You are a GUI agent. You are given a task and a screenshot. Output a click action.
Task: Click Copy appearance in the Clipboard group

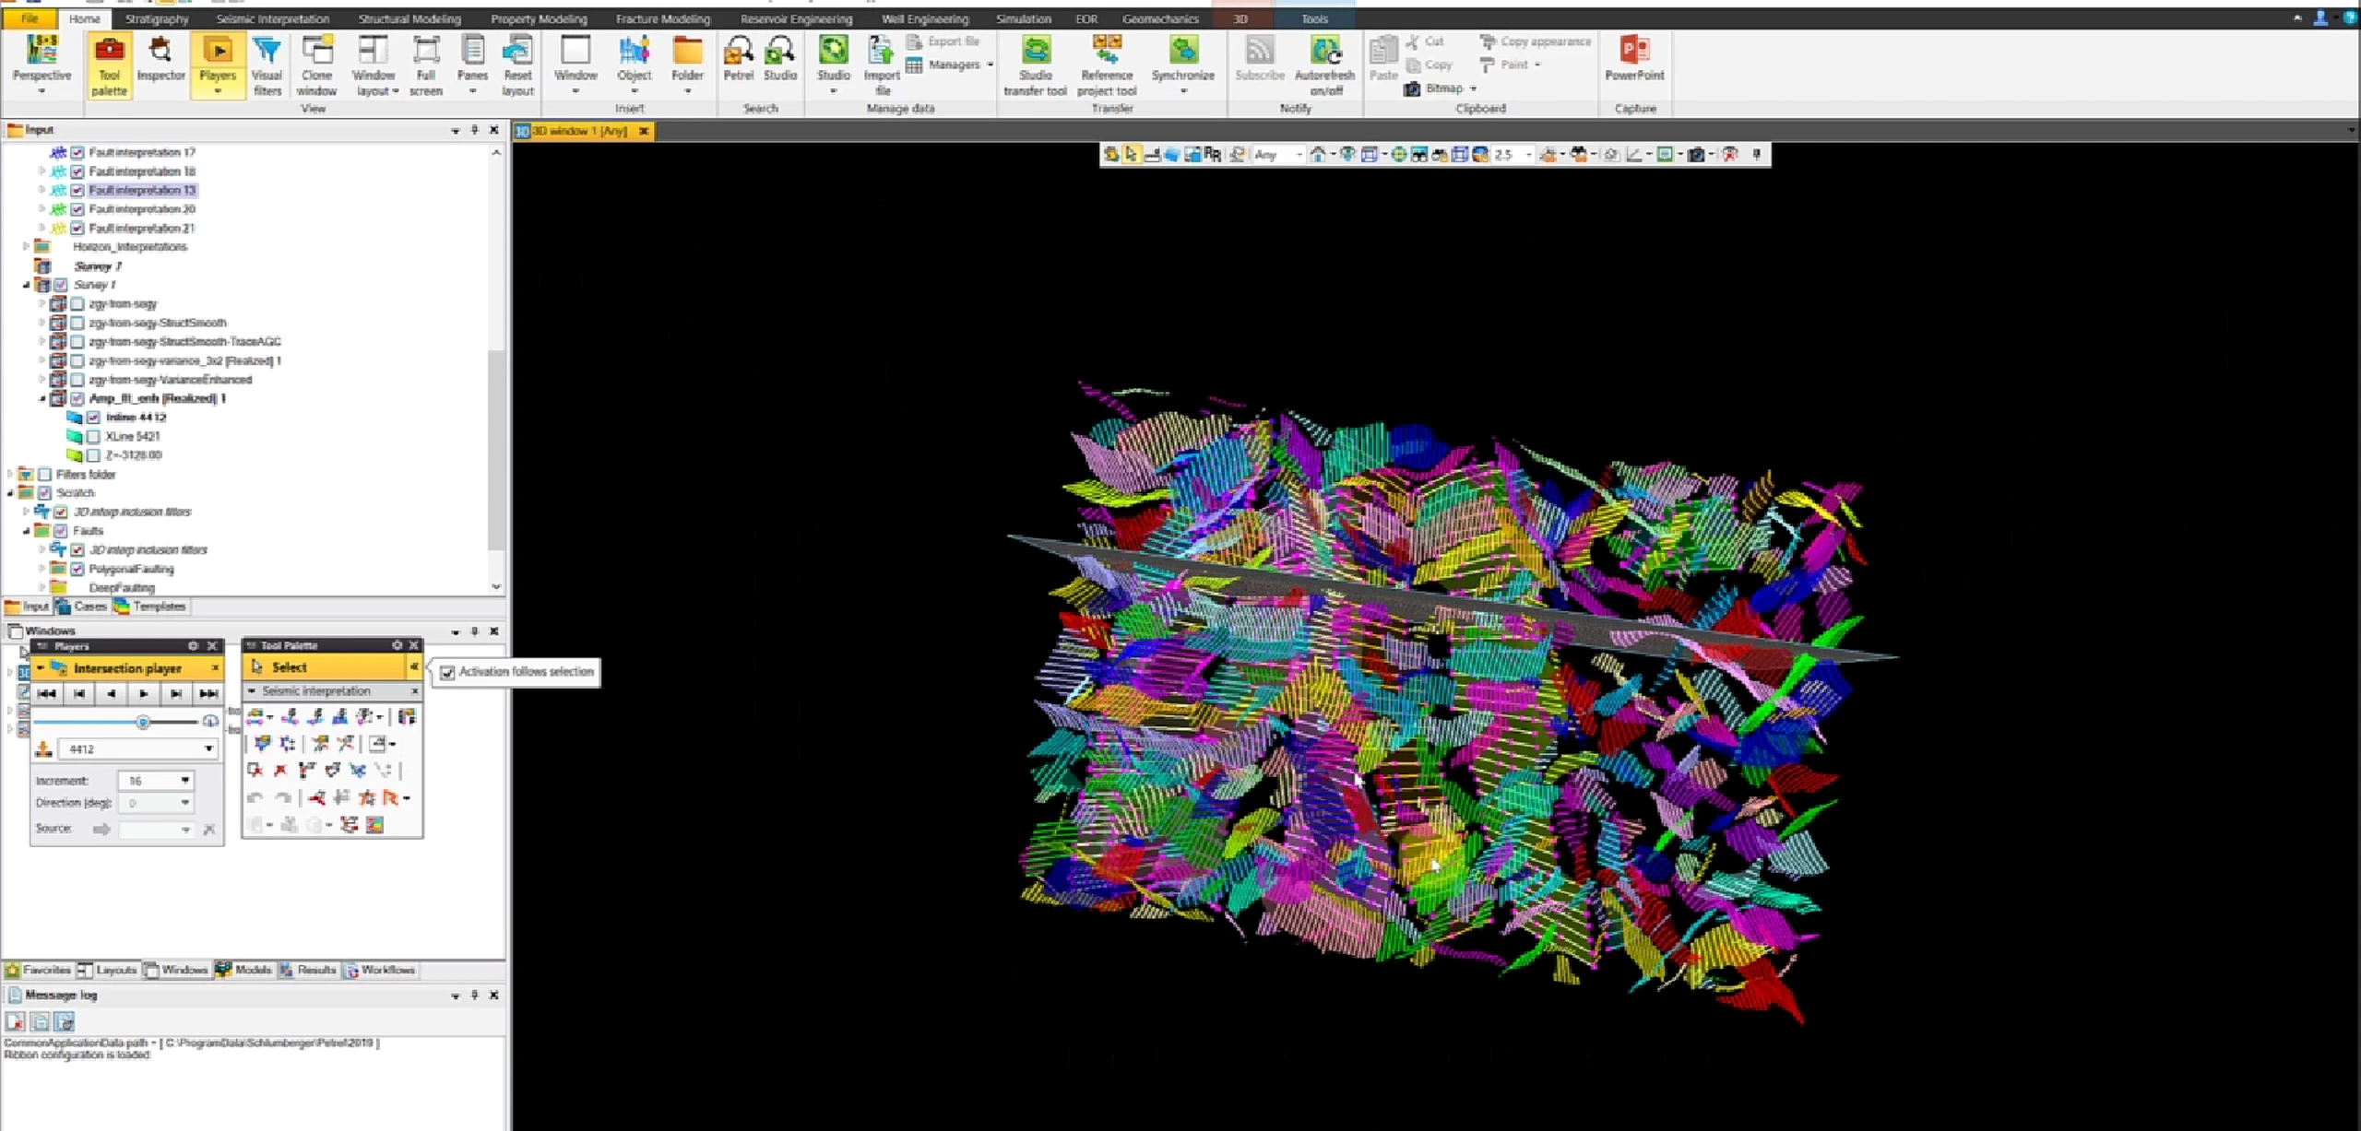coord(1536,41)
